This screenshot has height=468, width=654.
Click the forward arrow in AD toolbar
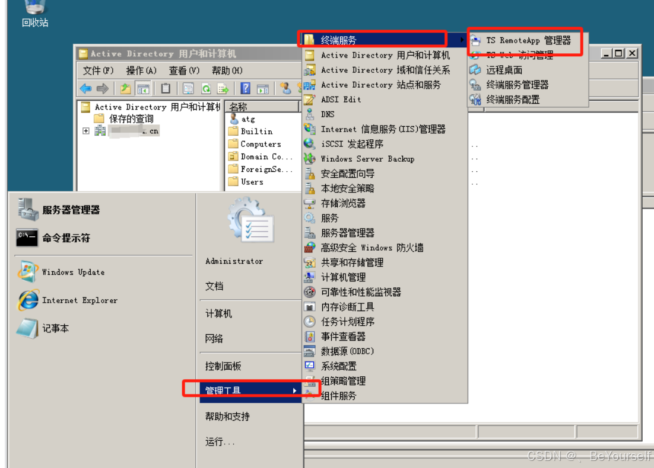[103, 88]
